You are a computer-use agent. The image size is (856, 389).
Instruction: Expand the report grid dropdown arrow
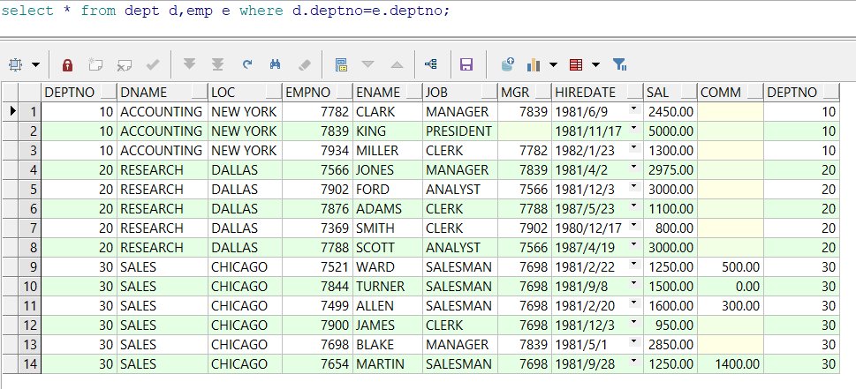[x=595, y=65]
